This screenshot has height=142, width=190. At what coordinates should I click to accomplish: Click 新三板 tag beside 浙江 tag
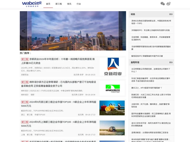(x=30, y=115)
